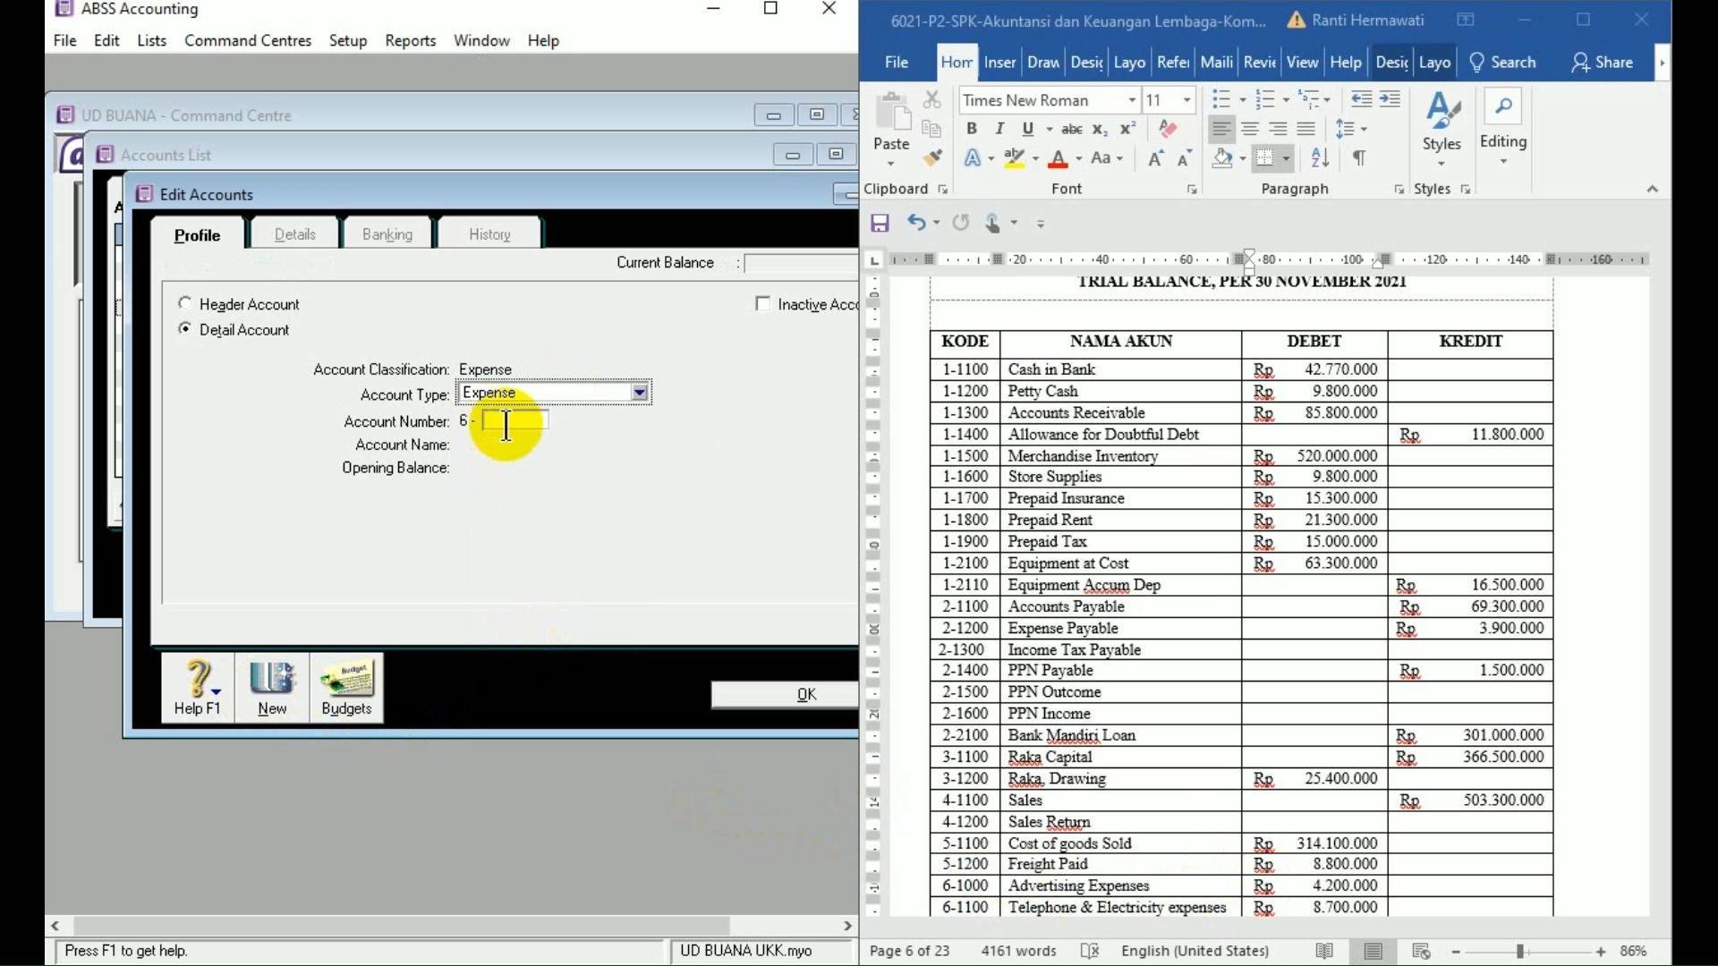Image resolution: width=1718 pixels, height=966 pixels.
Task: Click the Save icon in Quick Access Toolbar
Action: click(880, 223)
